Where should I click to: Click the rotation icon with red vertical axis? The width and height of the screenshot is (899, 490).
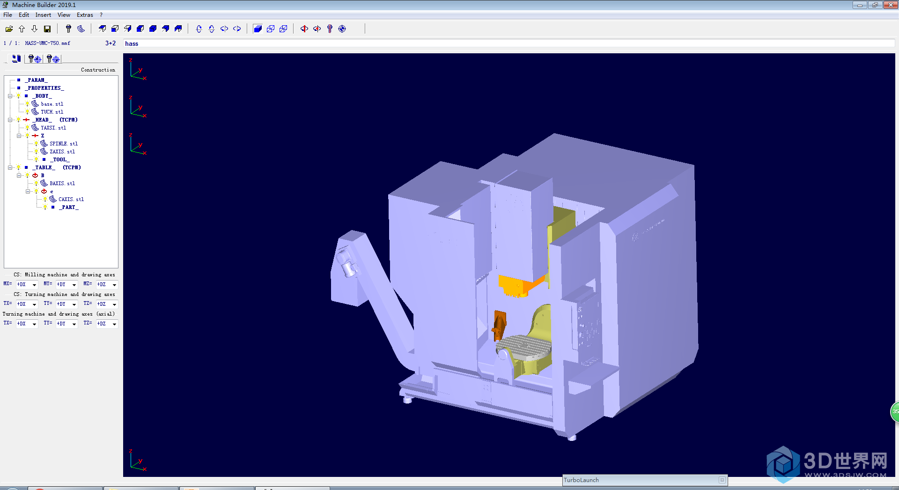coord(304,29)
